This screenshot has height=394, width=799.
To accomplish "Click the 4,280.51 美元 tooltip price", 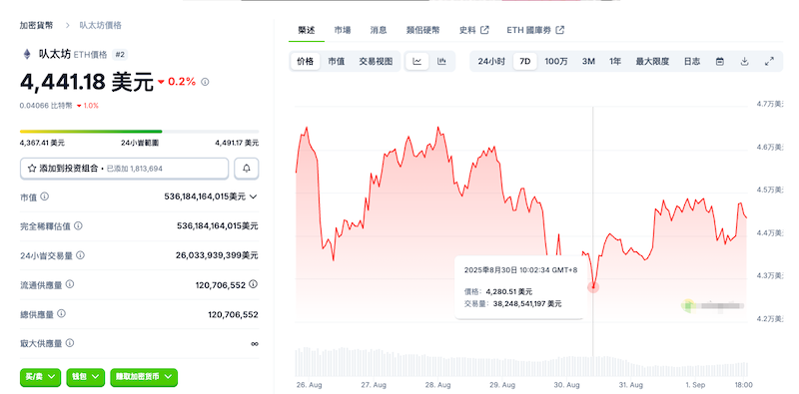I will [x=509, y=291].
